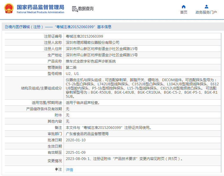The height and width of the screenshot is (176, 224).
Task: Click the 变更情况 entry dated 2023-08-09
Action: (x=124, y=159)
